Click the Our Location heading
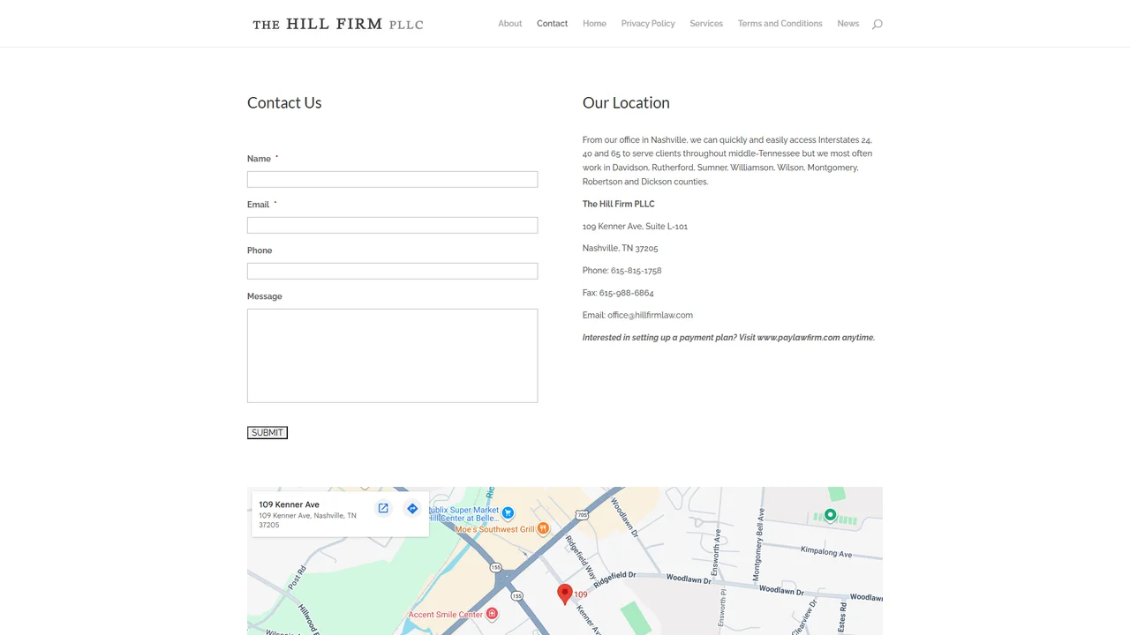This screenshot has width=1130, height=635. [x=626, y=102]
